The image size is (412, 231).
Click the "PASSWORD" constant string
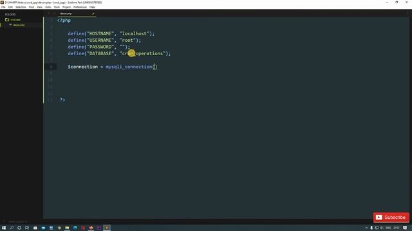tap(100, 47)
